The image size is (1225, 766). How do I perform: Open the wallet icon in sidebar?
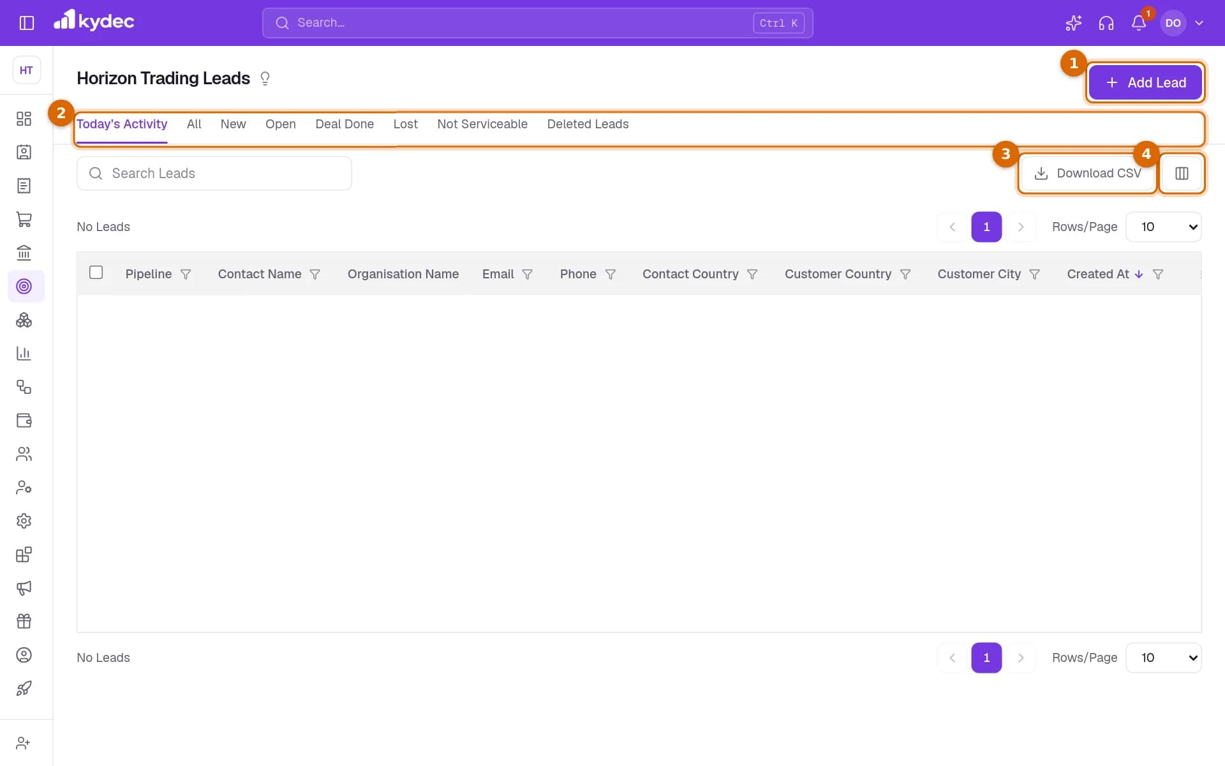[x=24, y=420]
